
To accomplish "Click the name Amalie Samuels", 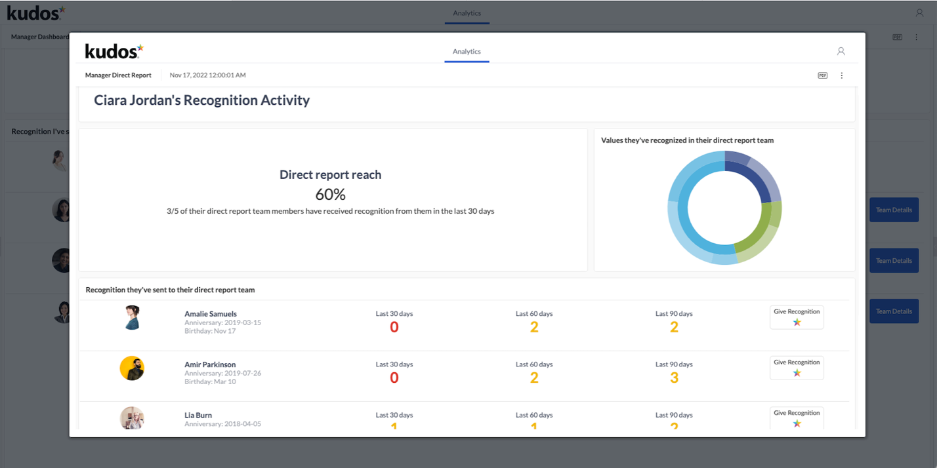I will pos(211,314).
